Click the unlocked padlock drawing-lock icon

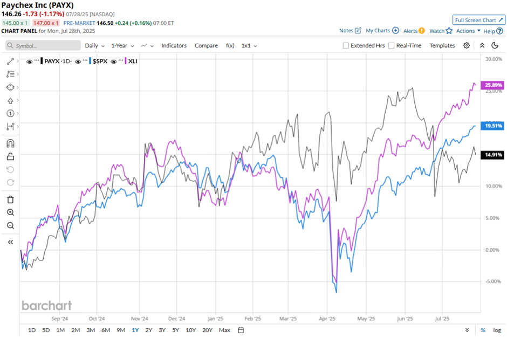tap(10, 157)
